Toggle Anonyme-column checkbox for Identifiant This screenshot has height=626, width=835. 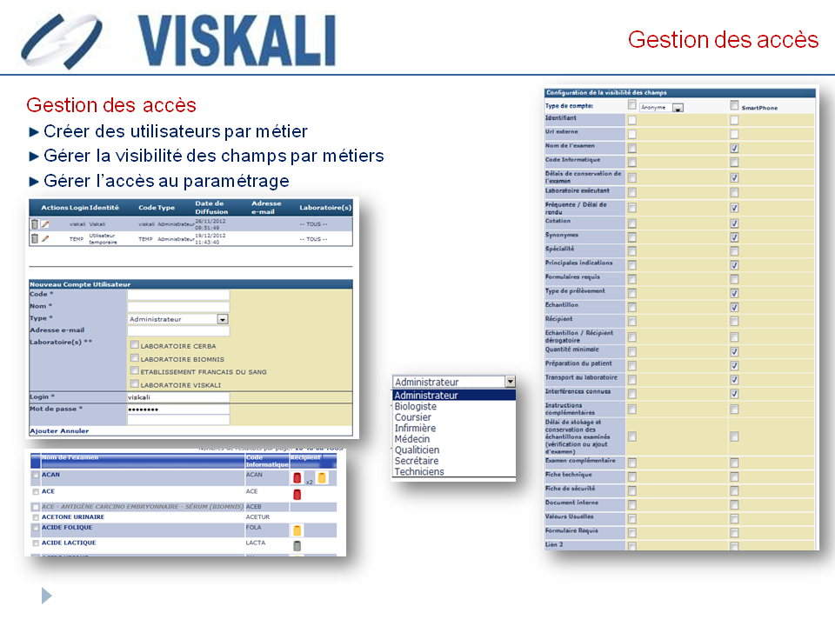632,120
